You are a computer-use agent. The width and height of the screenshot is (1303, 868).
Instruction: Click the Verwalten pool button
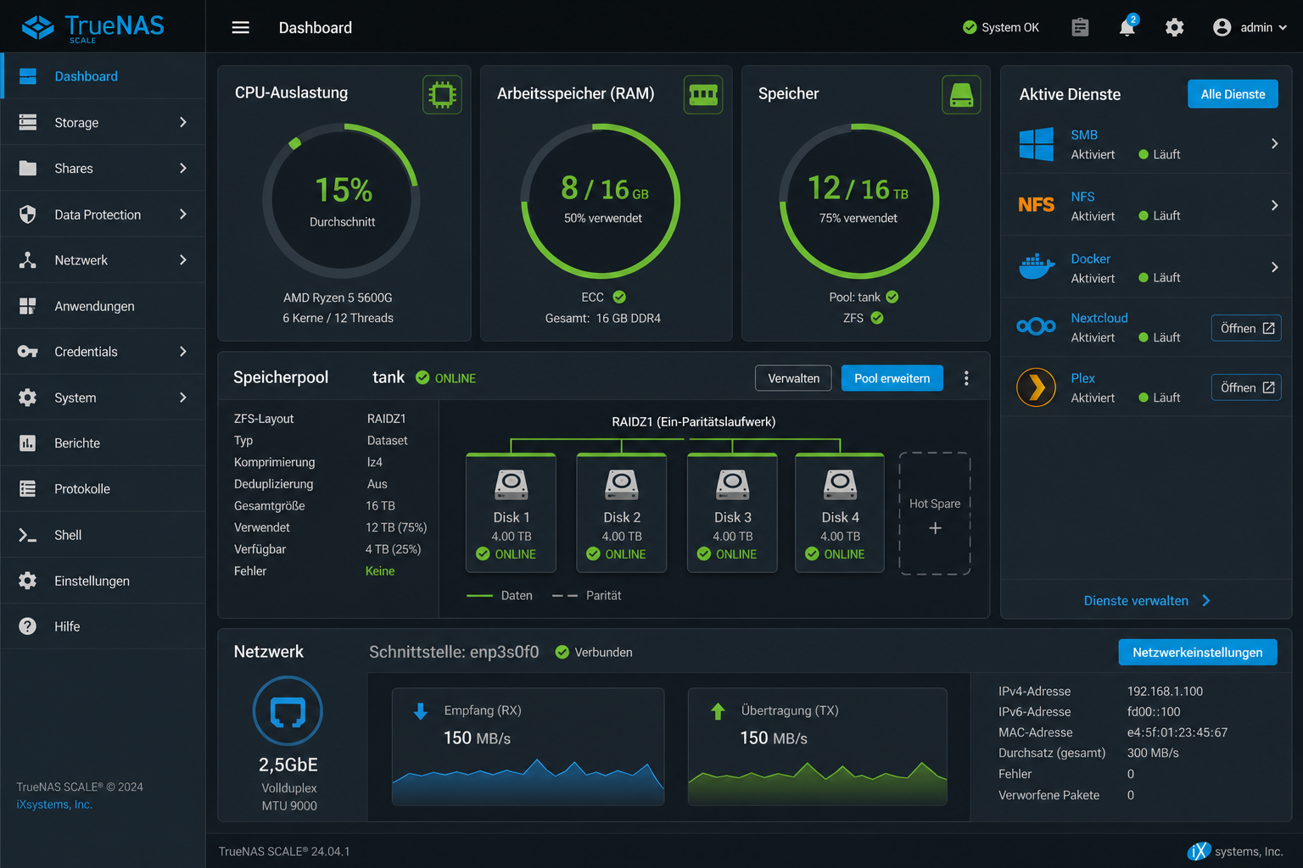(794, 378)
